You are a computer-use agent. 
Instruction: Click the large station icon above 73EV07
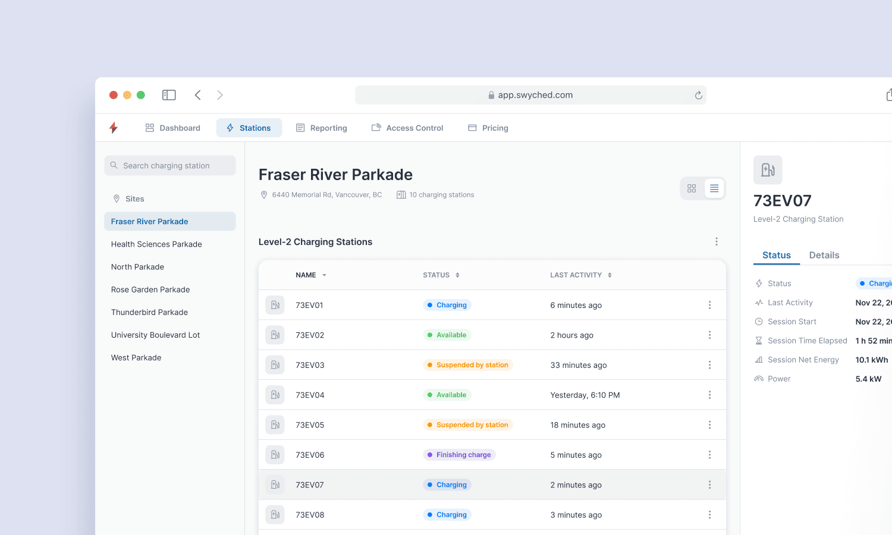pos(768,170)
